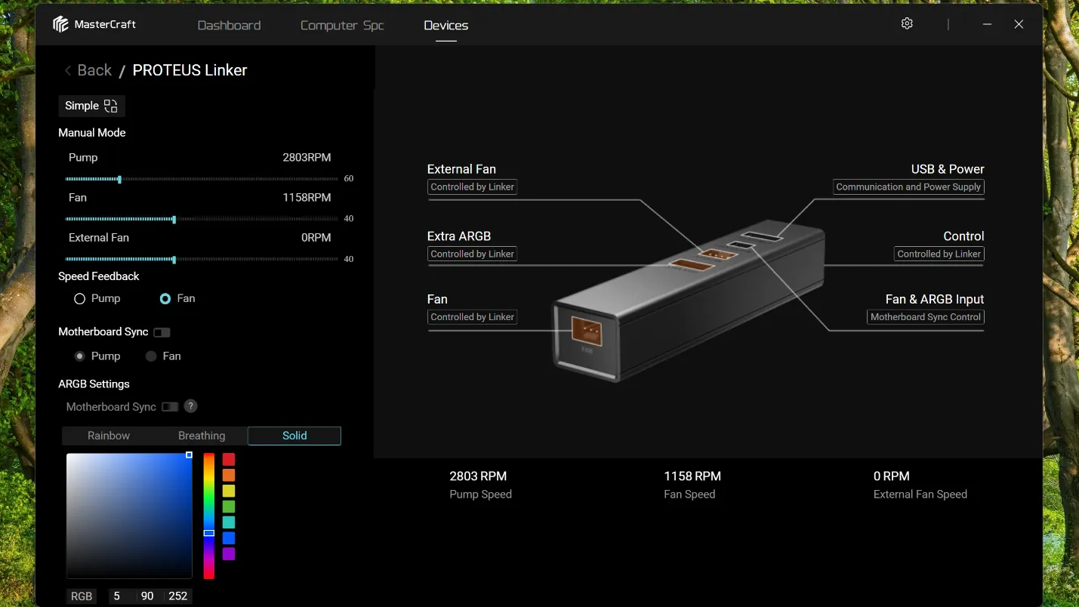The image size is (1079, 607).
Task: Select the Fan speed feedback radio
Action: (x=165, y=299)
